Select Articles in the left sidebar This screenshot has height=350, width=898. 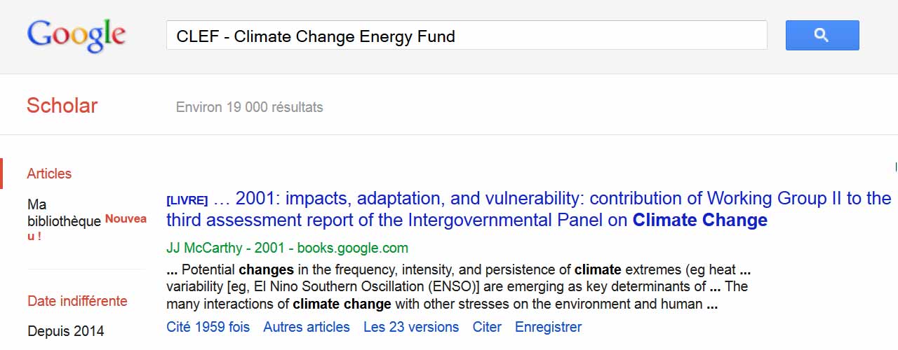[49, 174]
